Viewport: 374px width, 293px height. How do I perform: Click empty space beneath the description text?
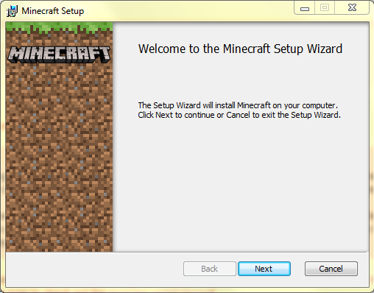tap(241, 184)
